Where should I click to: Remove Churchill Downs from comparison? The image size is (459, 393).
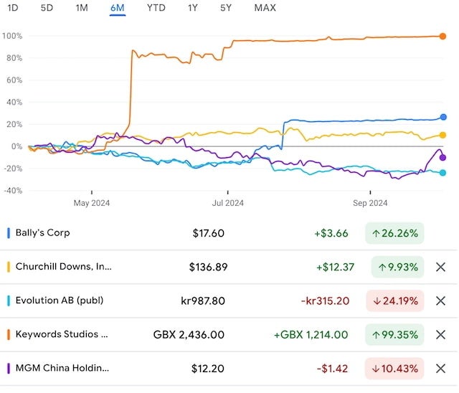[440, 267]
